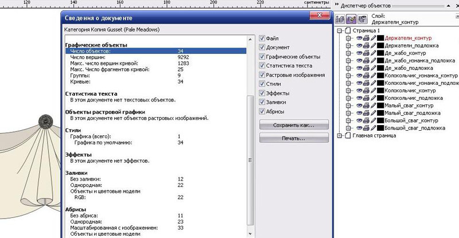Image resolution: width=459 pixels, height=238 pixels.
Task: Click the Сохранить как... button
Action: point(294,124)
